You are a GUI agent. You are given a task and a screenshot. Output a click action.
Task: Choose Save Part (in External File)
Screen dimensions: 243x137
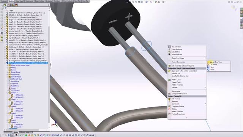180,76
